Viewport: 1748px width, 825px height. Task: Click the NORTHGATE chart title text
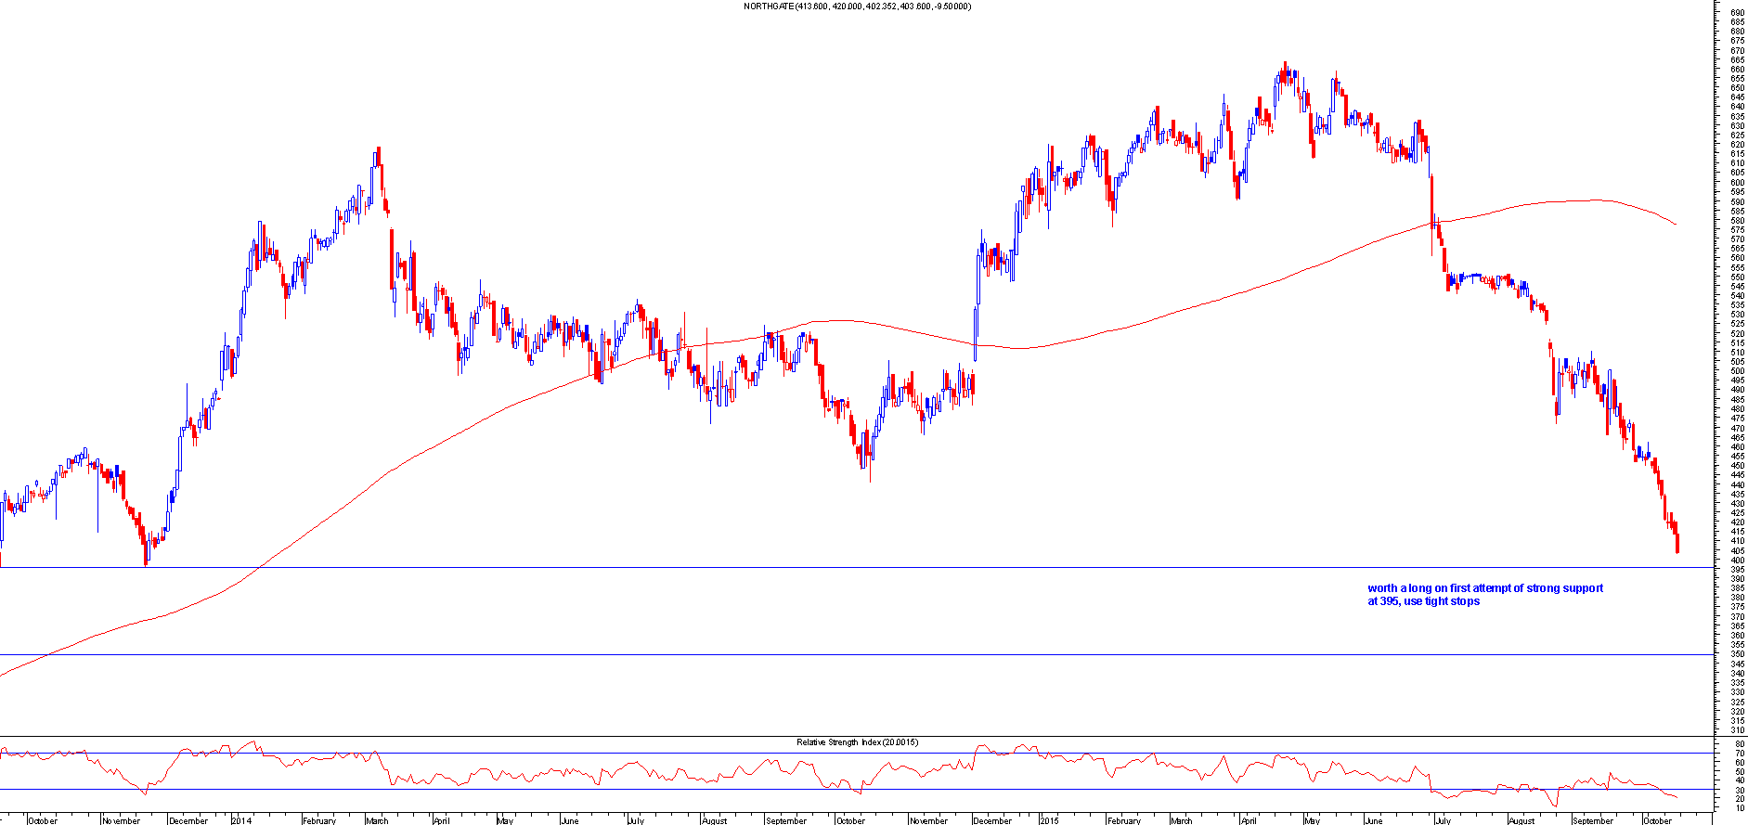857,6
